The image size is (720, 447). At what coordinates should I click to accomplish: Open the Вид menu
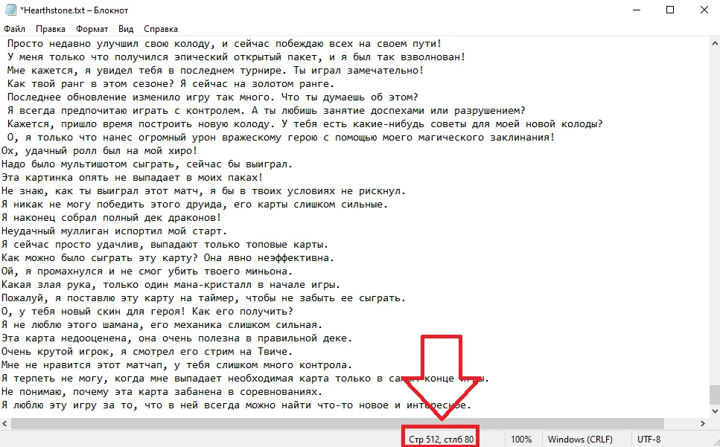126,29
